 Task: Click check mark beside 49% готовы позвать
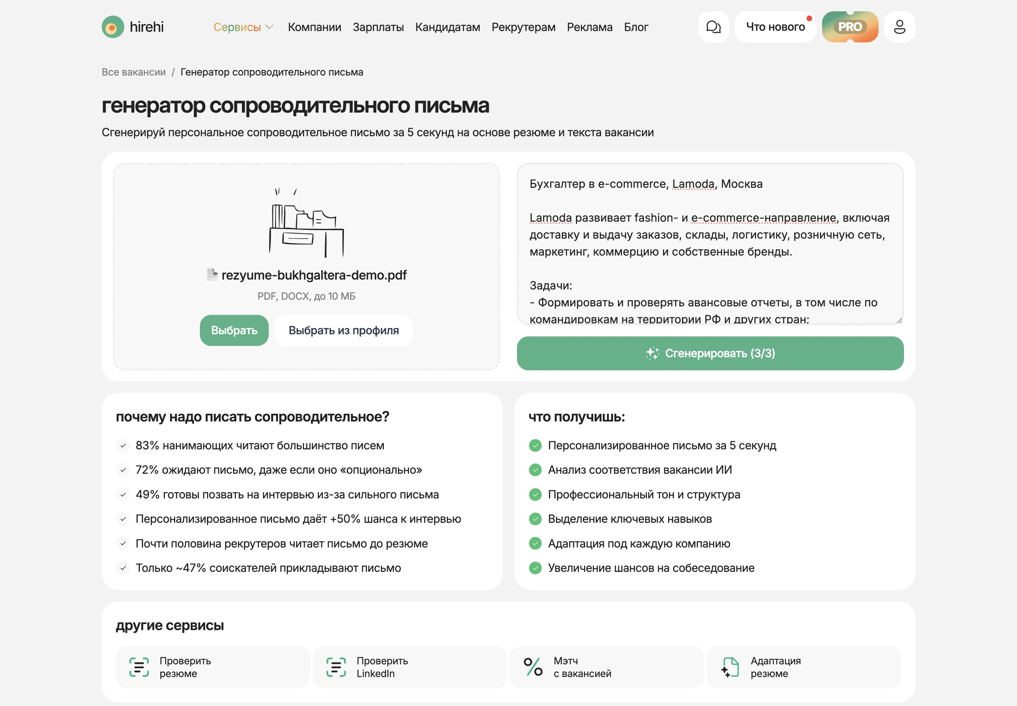tap(123, 495)
